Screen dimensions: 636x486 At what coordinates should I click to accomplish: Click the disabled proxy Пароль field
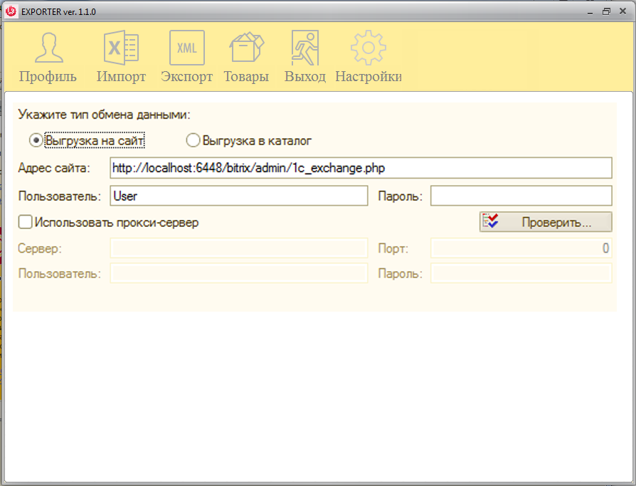click(x=521, y=273)
